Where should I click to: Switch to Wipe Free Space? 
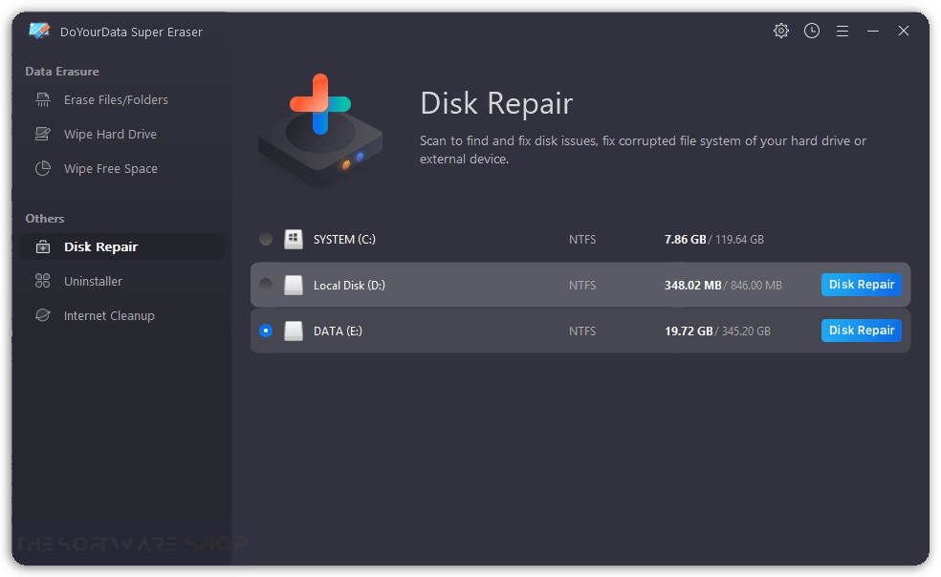point(122,168)
